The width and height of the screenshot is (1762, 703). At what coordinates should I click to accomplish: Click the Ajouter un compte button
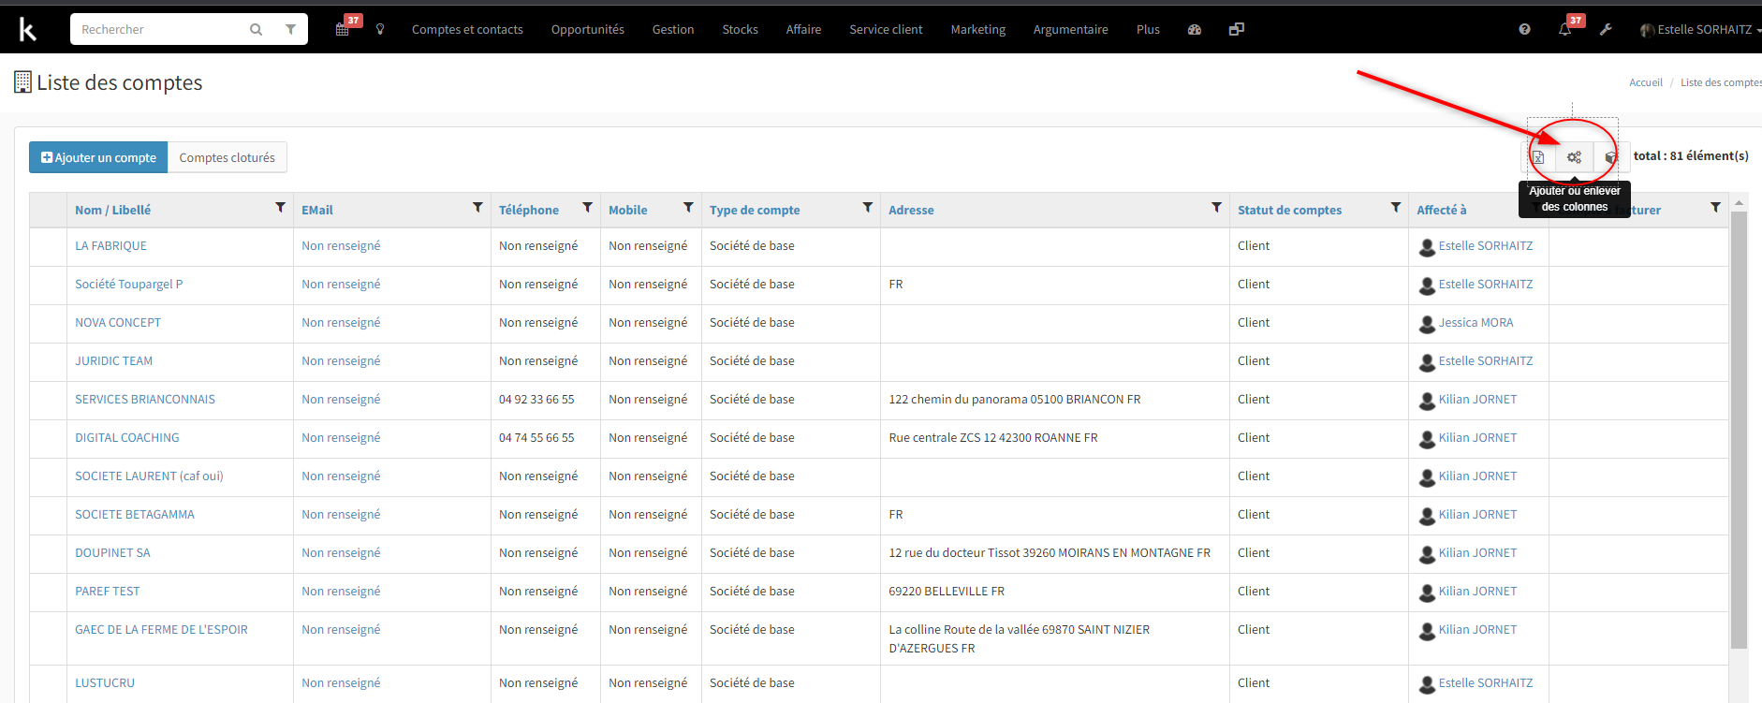98,157
